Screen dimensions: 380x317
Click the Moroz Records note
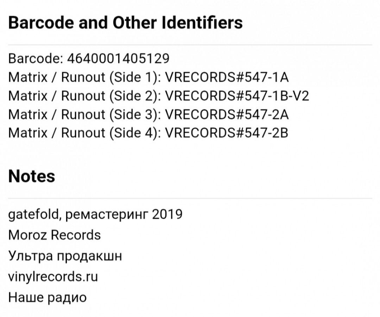pos(55,235)
